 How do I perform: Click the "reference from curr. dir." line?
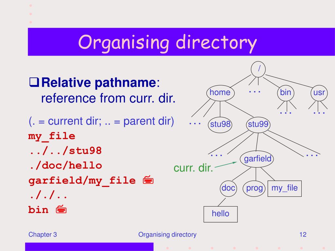(x=108, y=98)
